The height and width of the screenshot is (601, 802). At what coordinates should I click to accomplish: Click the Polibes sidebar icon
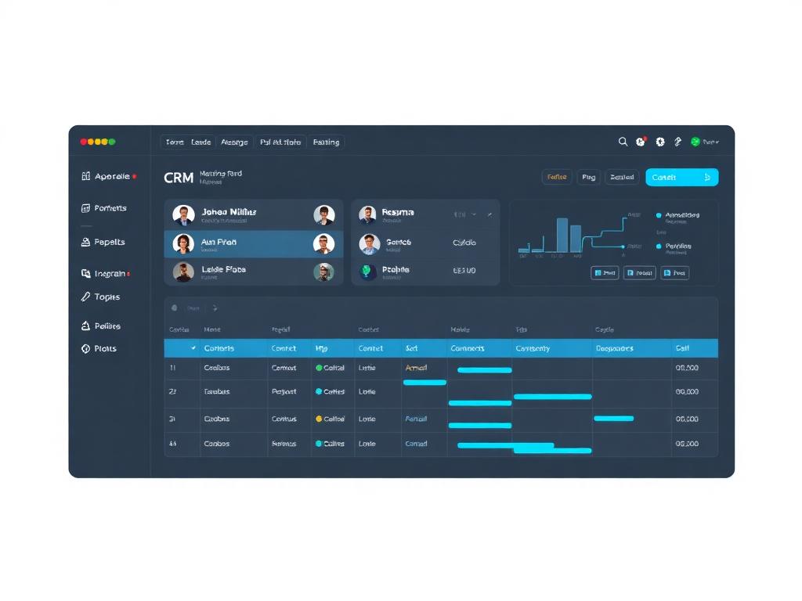click(86, 326)
